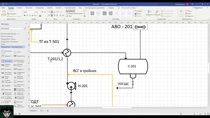Open the font size dropdown
This screenshot has width=210, height=118.
click(40, 12)
